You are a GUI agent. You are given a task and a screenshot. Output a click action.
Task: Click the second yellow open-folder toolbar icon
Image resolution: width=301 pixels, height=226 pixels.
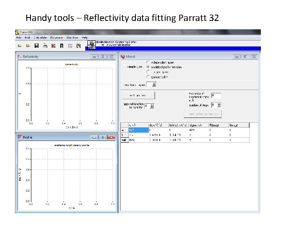(x=28, y=46)
